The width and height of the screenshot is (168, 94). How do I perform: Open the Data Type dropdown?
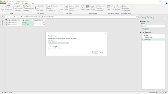pyautogui.click(x=28, y=6)
